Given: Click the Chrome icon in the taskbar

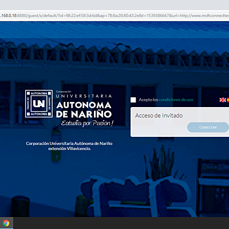Looking at the screenshot, I should (6, 223).
